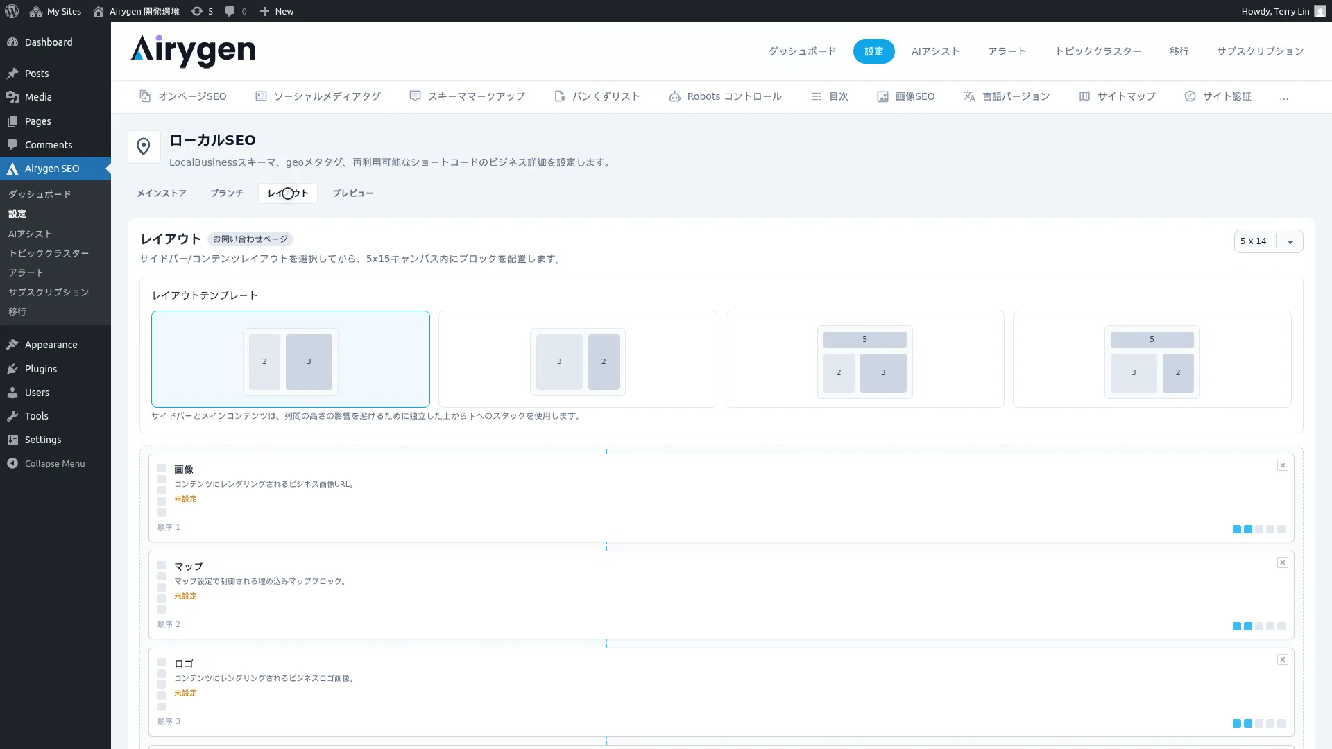Image resolution: width=1332 pixels, height=749 pixels.
Task: Open My Sites in admin bar
Action: [x=55, y=11]
